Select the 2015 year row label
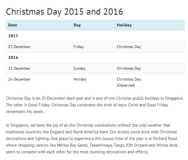 13,36
